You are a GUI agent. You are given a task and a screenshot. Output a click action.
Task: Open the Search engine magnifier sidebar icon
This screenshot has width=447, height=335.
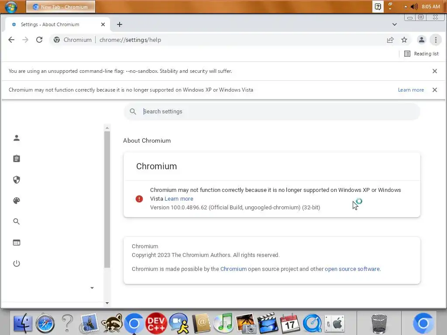pos(17,221)
